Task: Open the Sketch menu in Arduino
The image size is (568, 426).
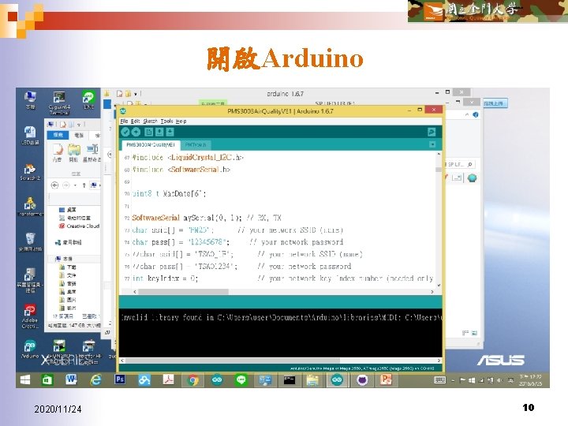Action: [x=150, y=121]
